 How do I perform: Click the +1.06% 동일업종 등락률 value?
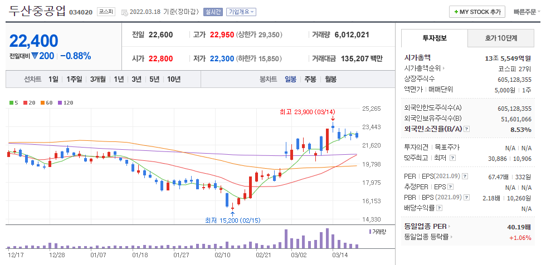click(520, 238)
